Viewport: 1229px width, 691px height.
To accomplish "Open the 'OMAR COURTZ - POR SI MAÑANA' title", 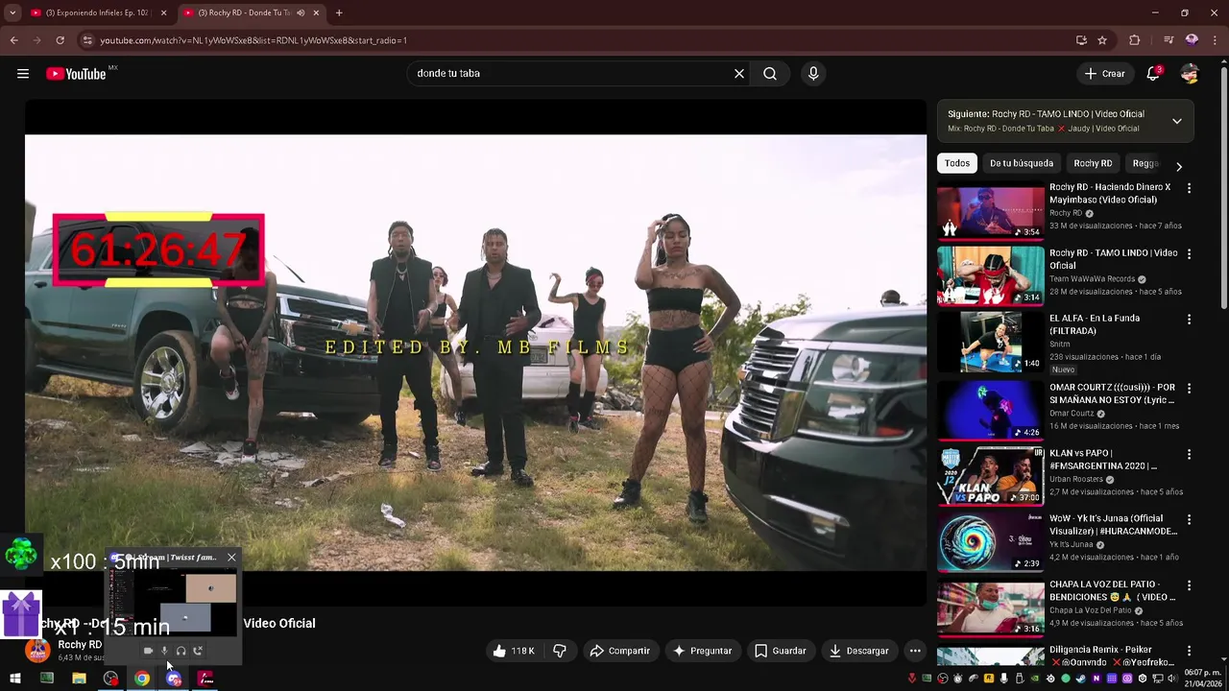I will click(1112, 393).
